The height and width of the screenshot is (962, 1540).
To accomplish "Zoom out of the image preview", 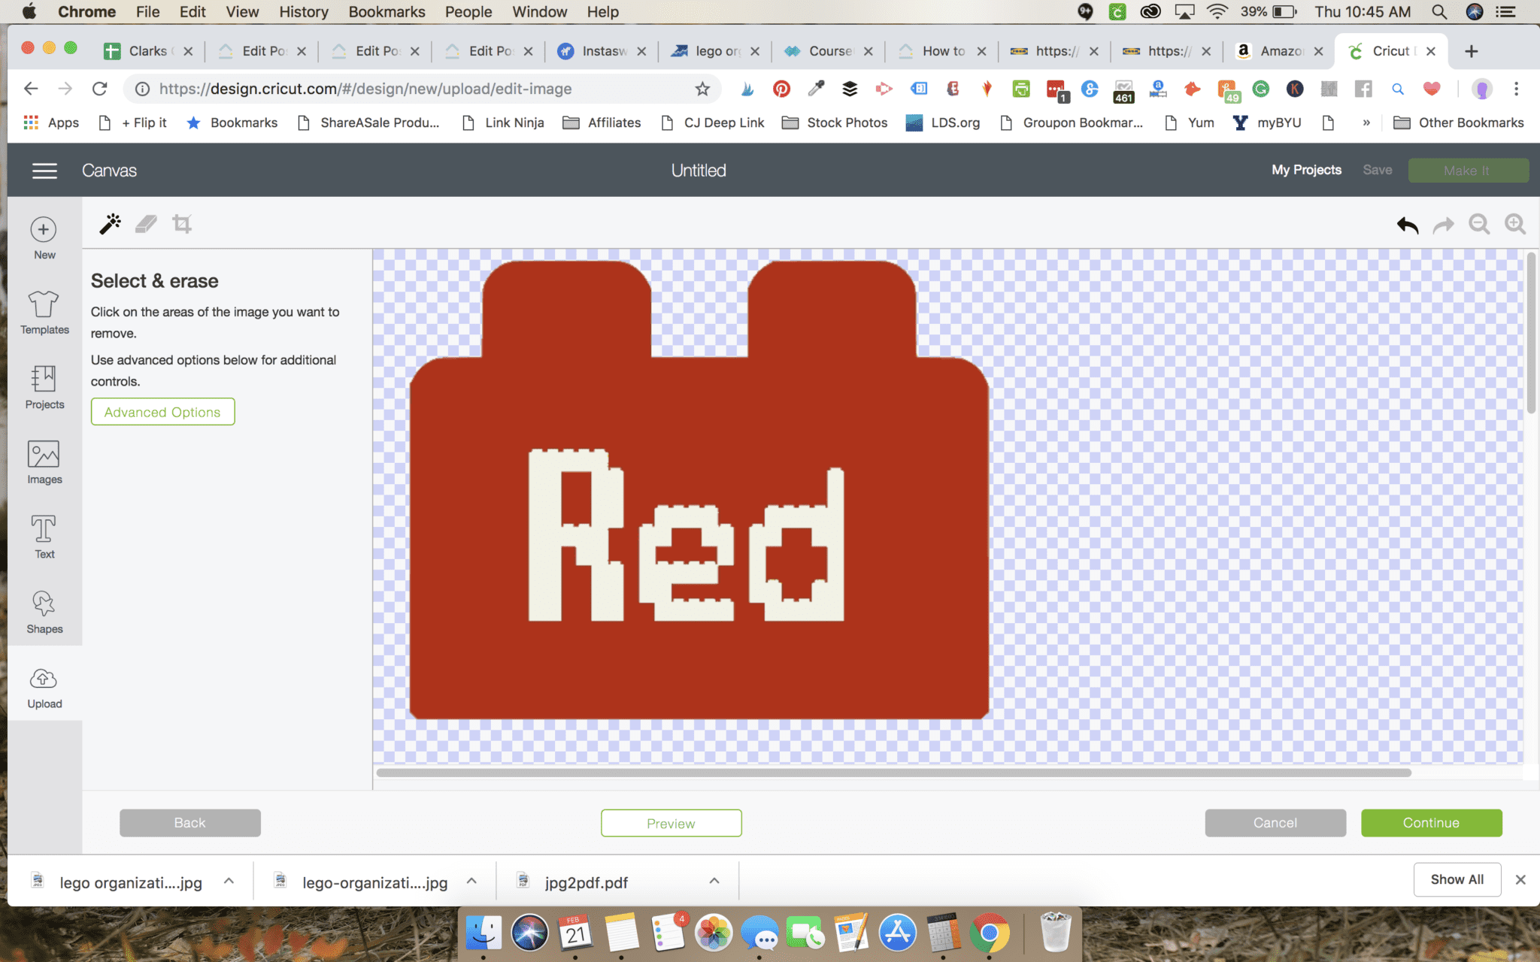I will [x=1479, y=224].
